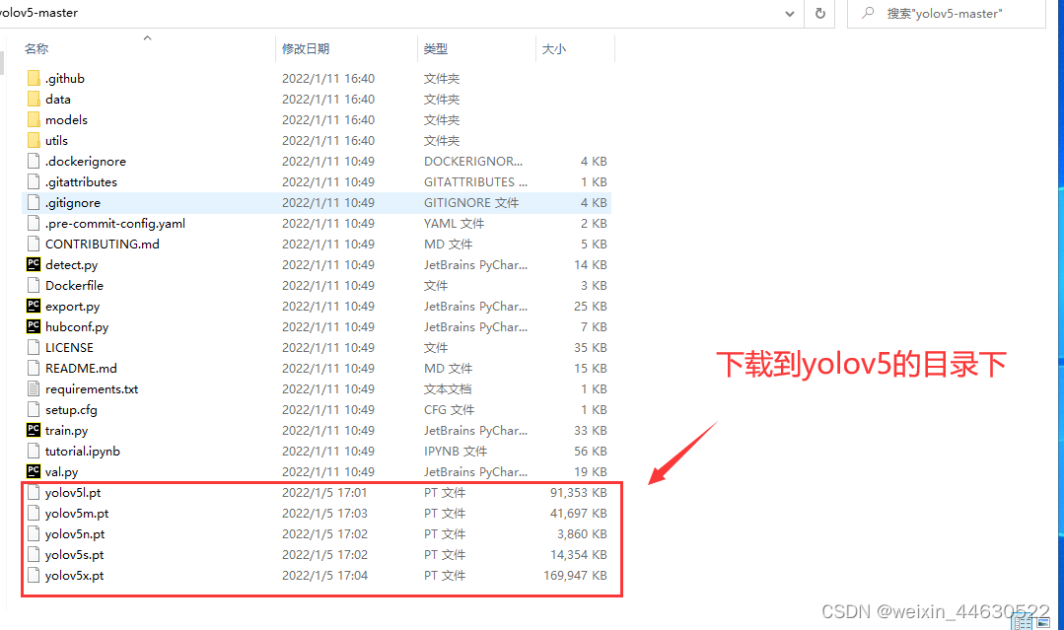Click the 91,353 KB size value
Viewport: 1064px width, 630px height.
click(x=578, y=492)
